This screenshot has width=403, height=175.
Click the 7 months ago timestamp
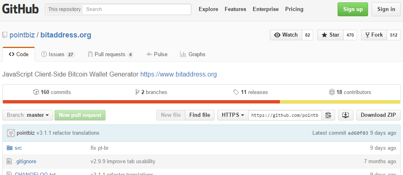click(x=380, y=162)
